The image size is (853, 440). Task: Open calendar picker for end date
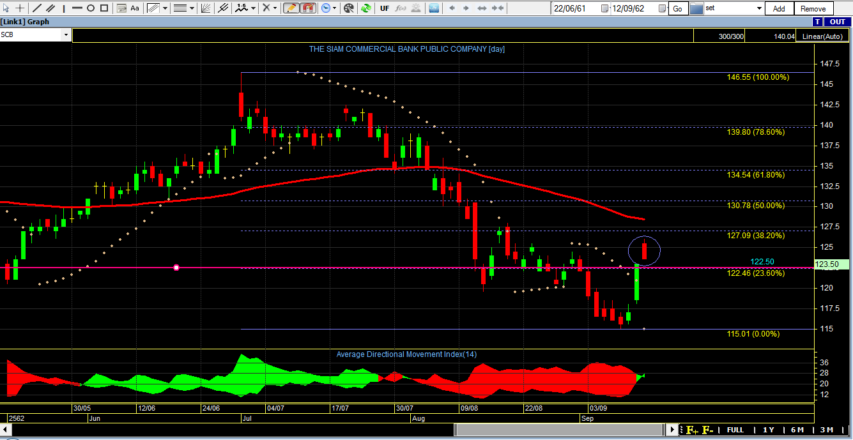point(662,8)
